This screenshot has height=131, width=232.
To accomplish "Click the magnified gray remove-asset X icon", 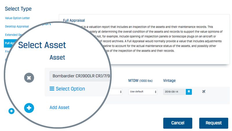I will coord(29,77).
